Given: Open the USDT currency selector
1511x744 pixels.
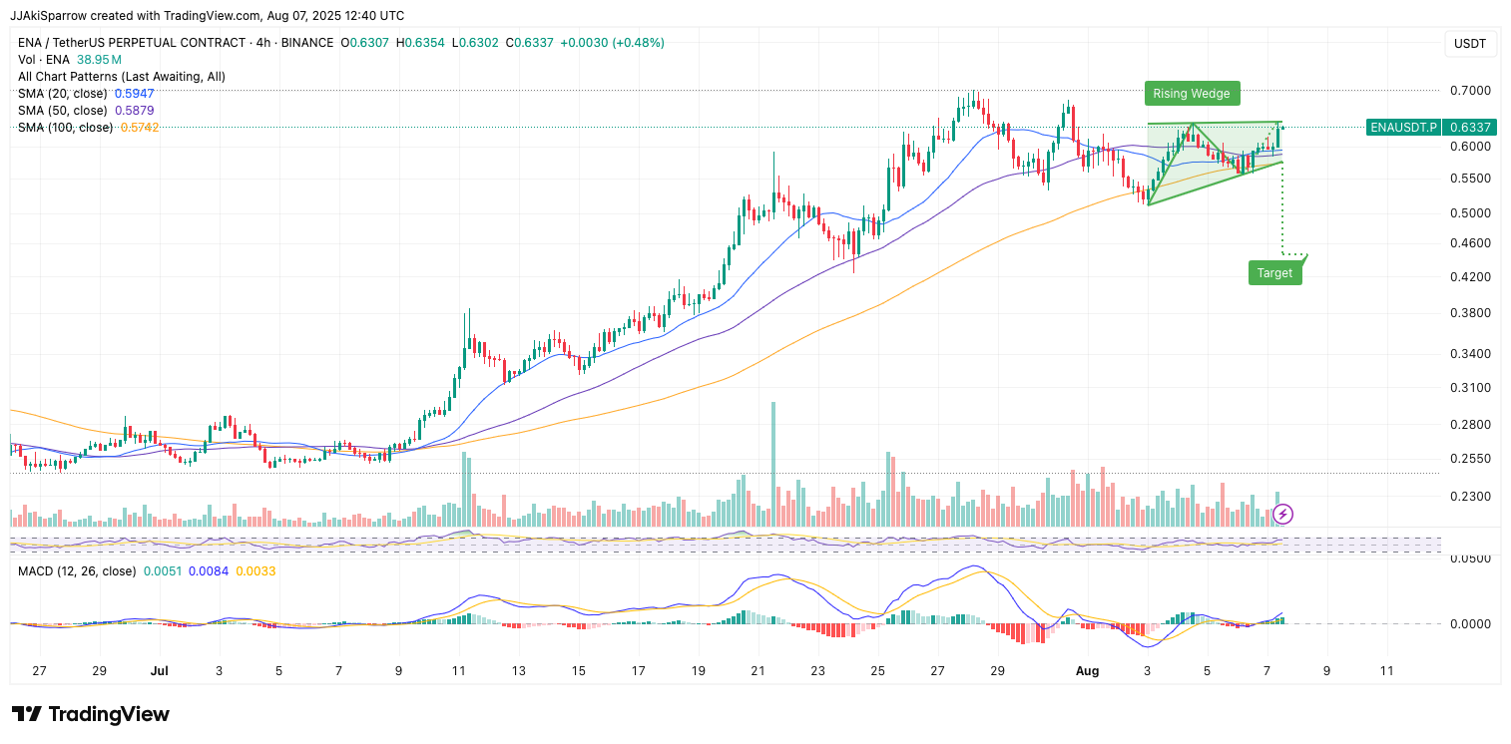Looking at the screenshot, I should 1470,44.
